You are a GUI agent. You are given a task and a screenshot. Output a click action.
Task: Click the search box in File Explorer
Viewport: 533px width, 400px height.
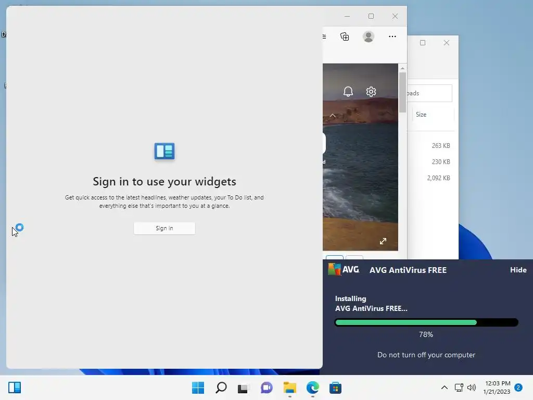429,93
